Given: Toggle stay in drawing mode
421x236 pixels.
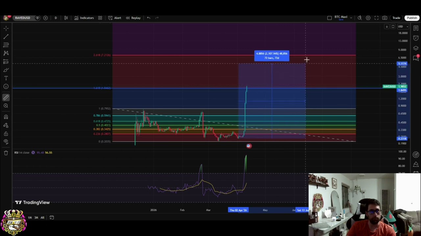Looking at the screenshot, I should pos(6,125).
